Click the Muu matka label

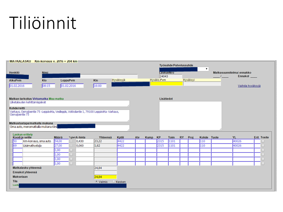click(x=56, y=99)
